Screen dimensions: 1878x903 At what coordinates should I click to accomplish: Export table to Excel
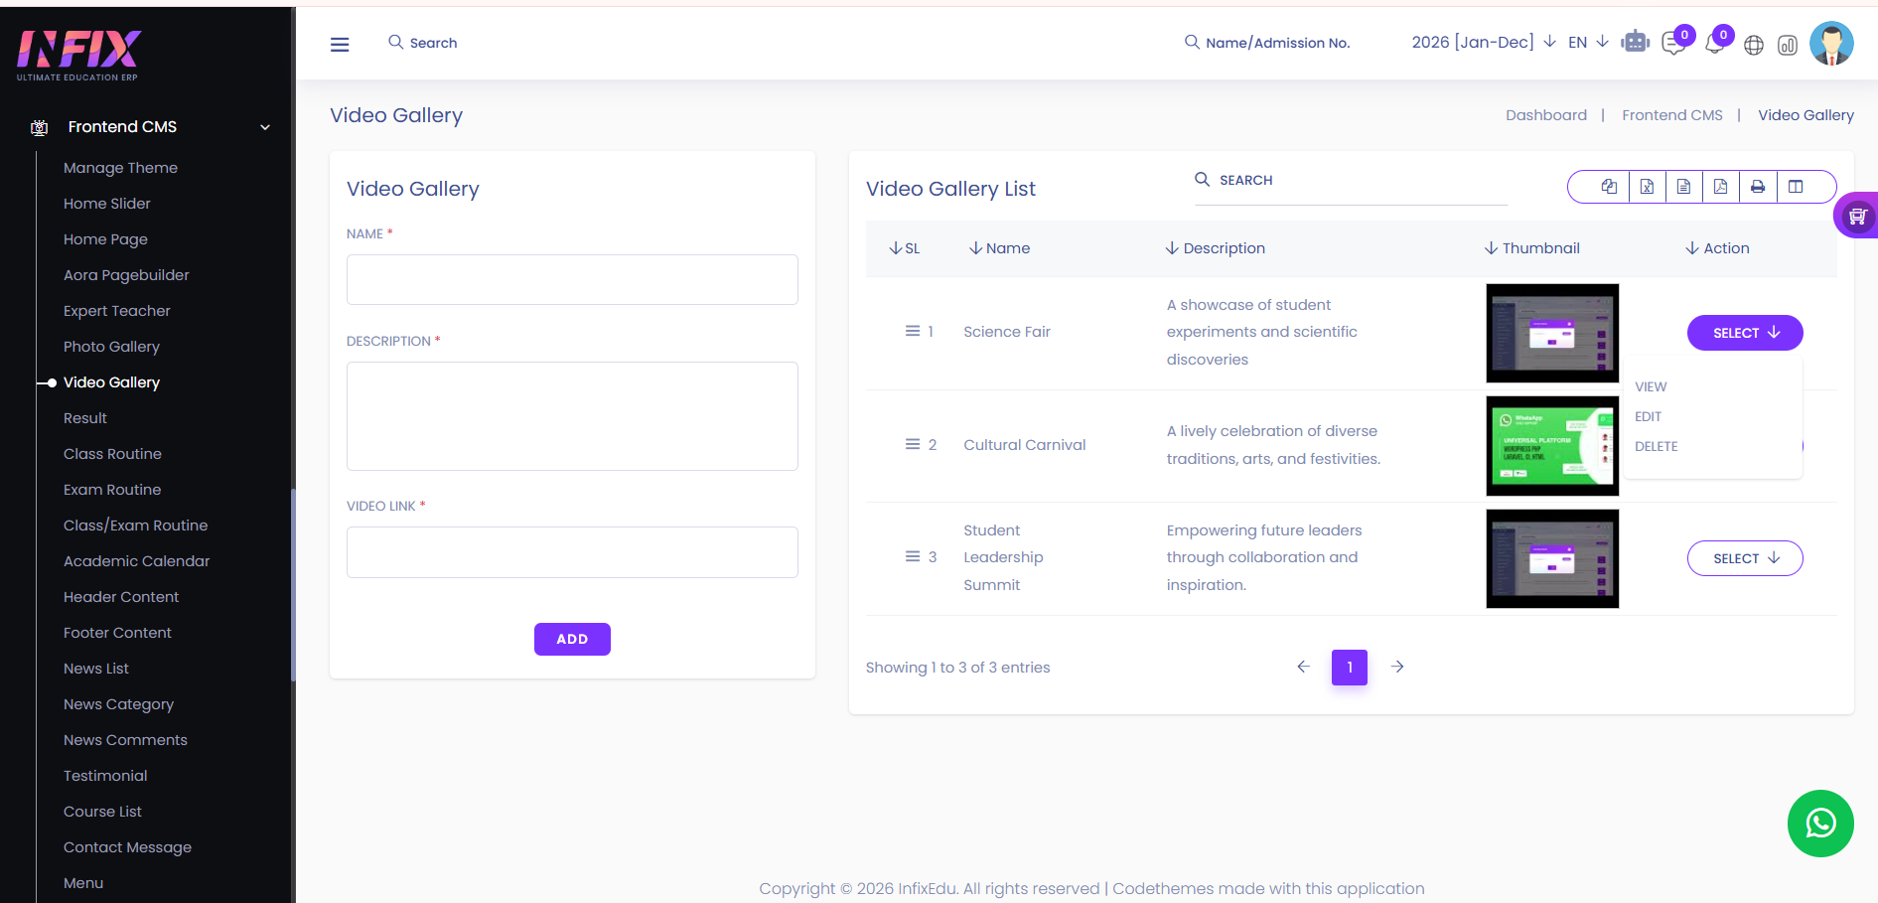pyautogui.click(x=1647, y=186)
